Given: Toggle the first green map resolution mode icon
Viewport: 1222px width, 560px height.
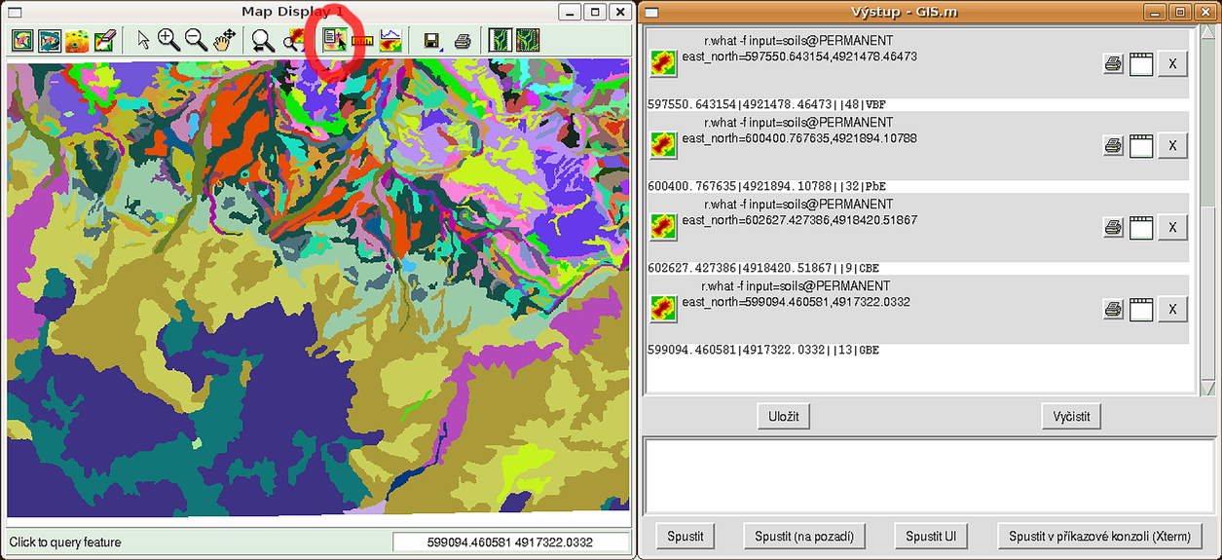Looking at the screenshot, I should [500, 41].
